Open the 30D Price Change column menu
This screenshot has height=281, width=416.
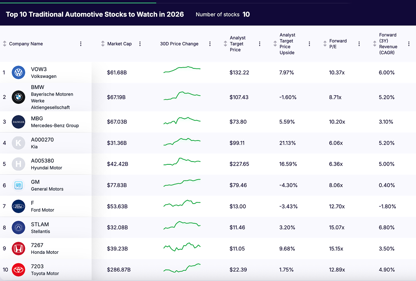210,43
